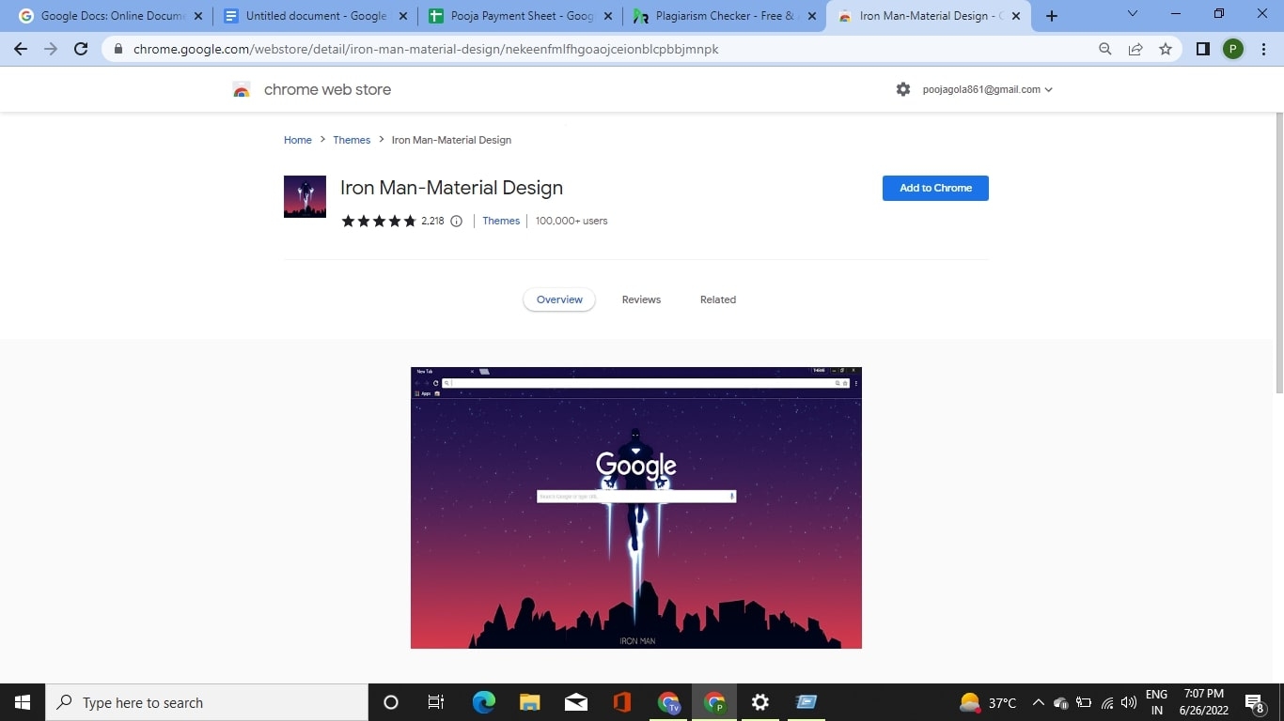Open the volume control in system tray
This screenshot has height=721, width=1284.
[x=1129, y=702]
